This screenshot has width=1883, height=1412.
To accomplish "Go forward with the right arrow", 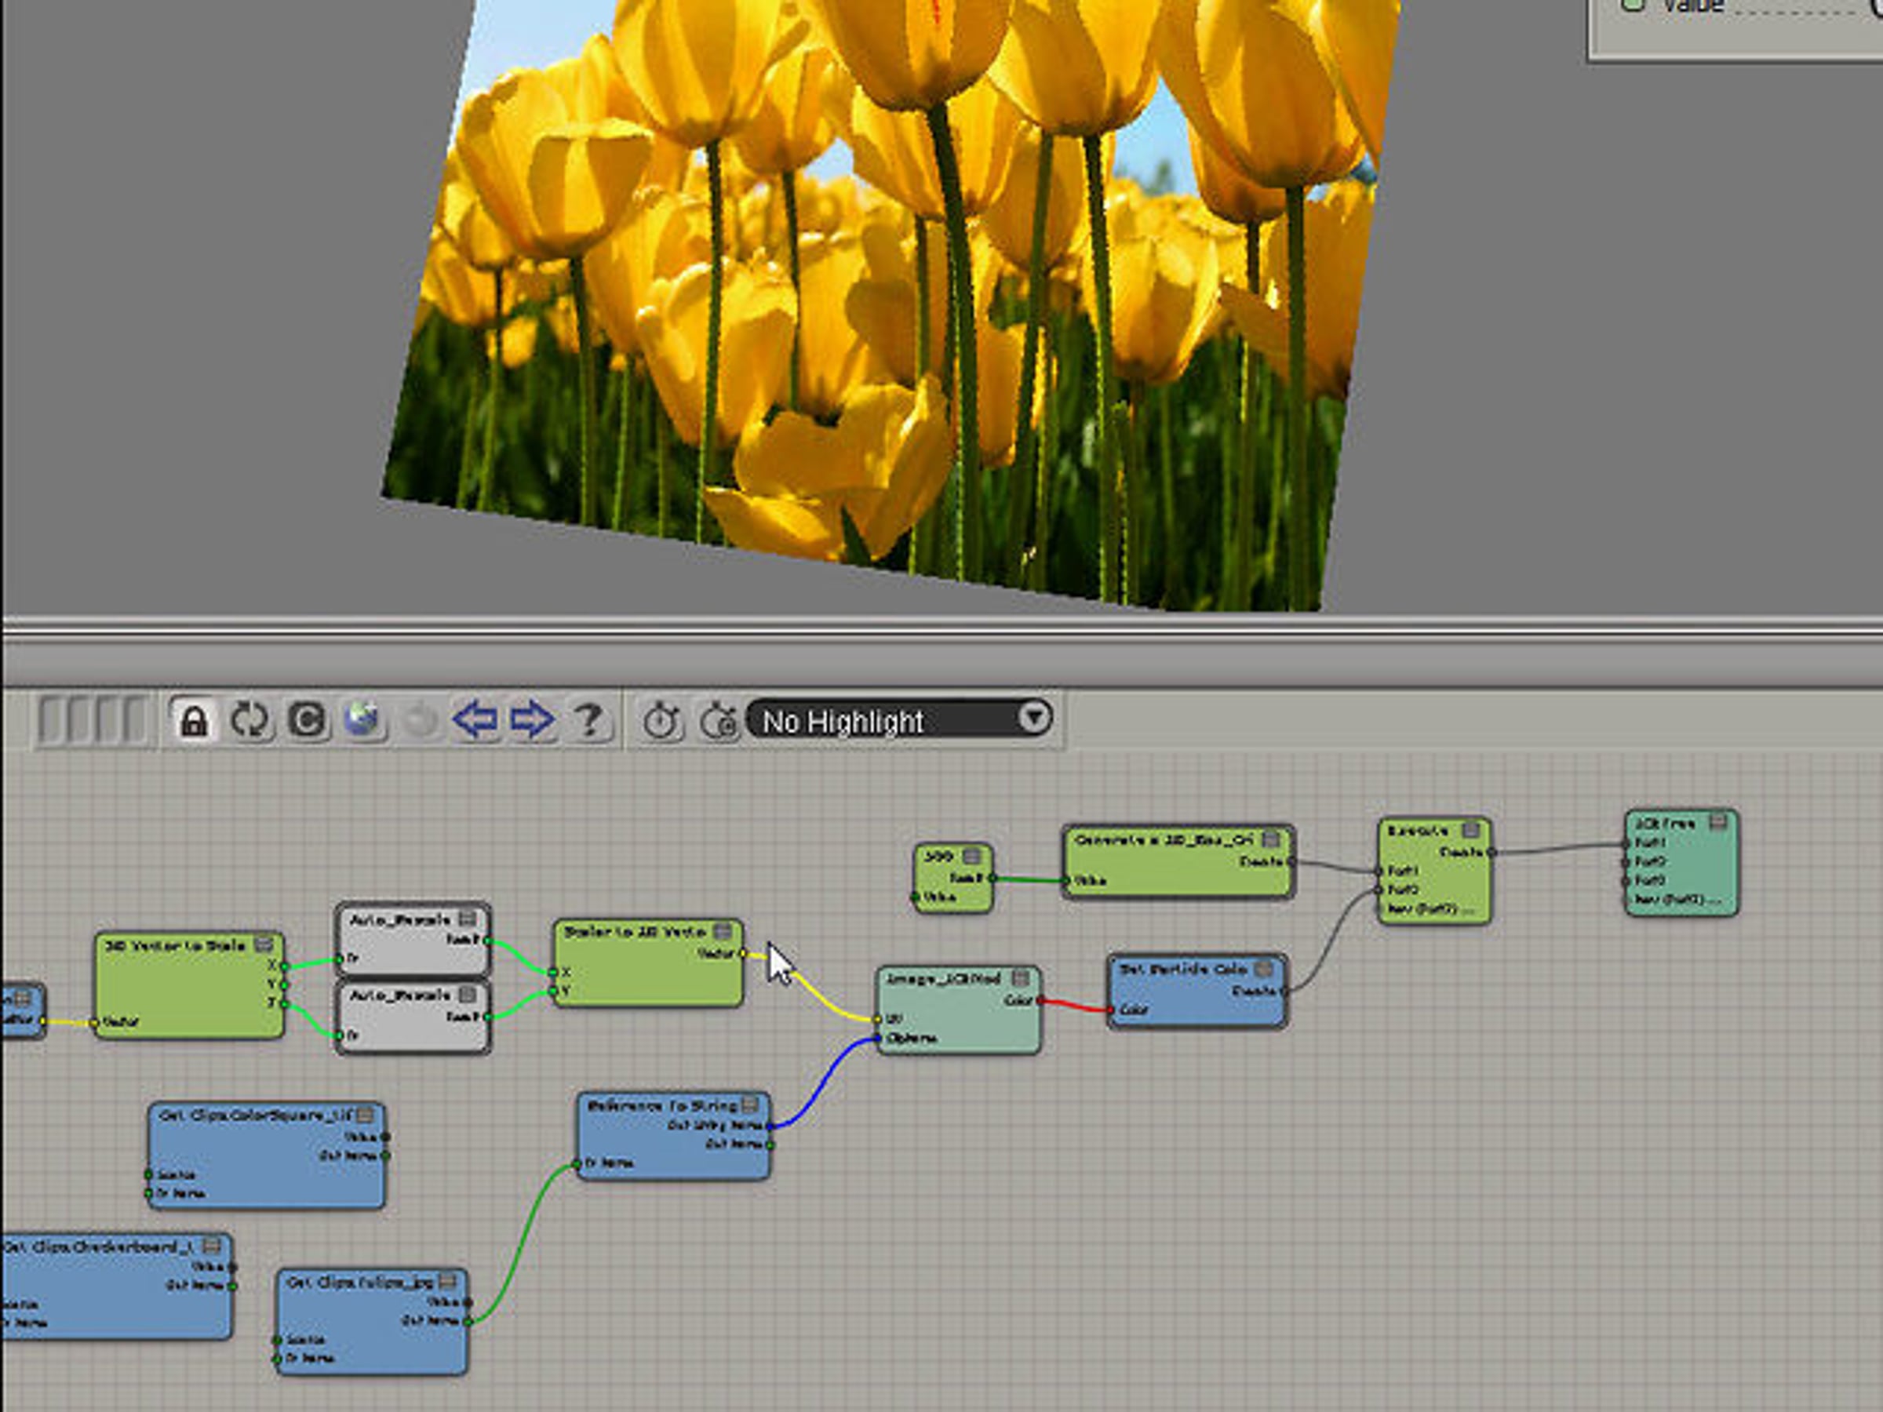I will coord(532,721).
